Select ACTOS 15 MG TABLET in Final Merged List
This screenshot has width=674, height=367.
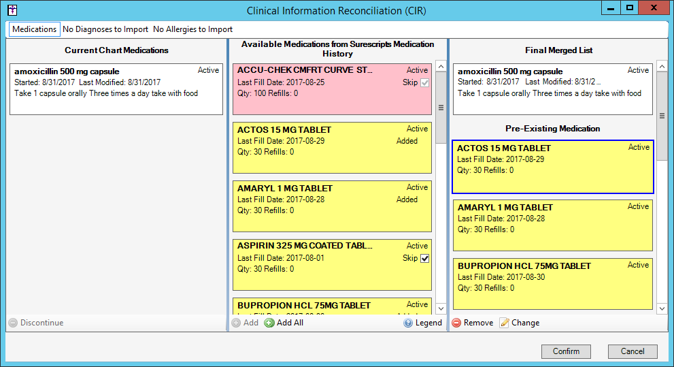tap(553, 167)
